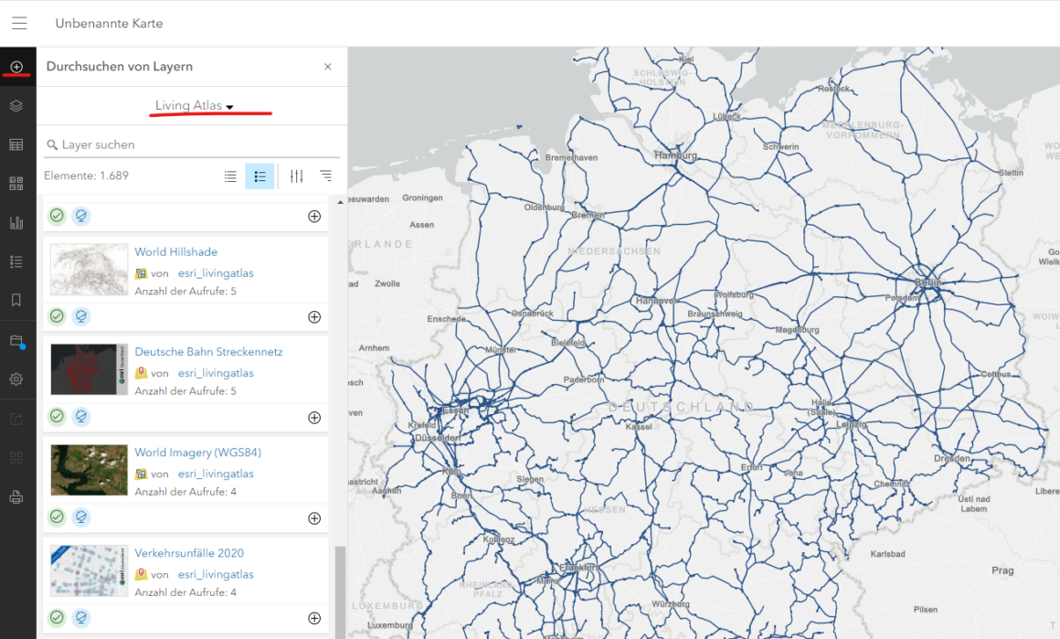Open Verkehrsunfälle 2020 title link
Viewport: 1060px width, 639px height.
[x=189, y=553]
